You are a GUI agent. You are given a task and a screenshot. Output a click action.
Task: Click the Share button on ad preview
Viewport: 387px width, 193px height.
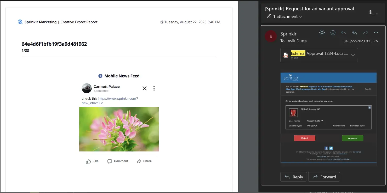pyautogui.click(x=144, y=161)
